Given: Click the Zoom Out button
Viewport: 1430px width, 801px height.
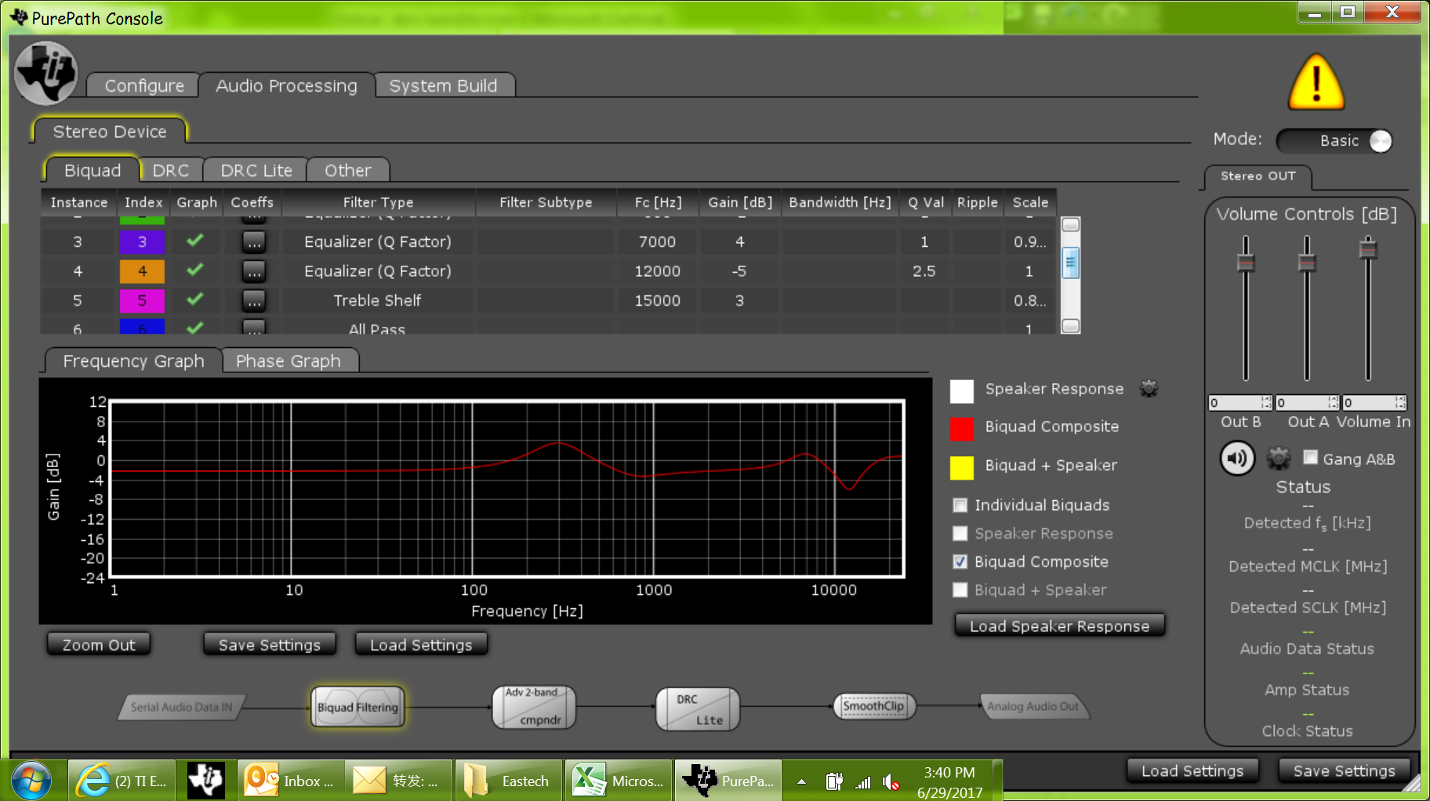Looking at the screenshot, I should pos(99,645).
